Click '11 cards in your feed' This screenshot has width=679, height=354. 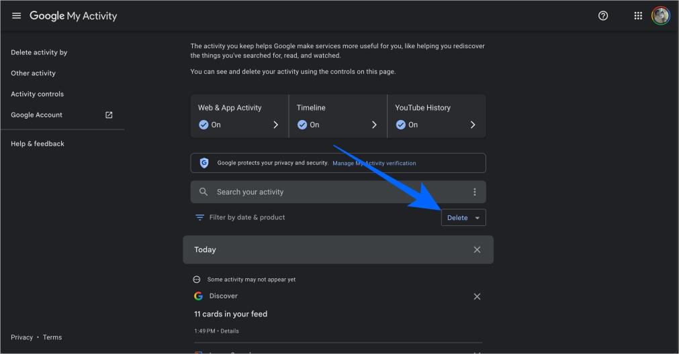point(231,314)
